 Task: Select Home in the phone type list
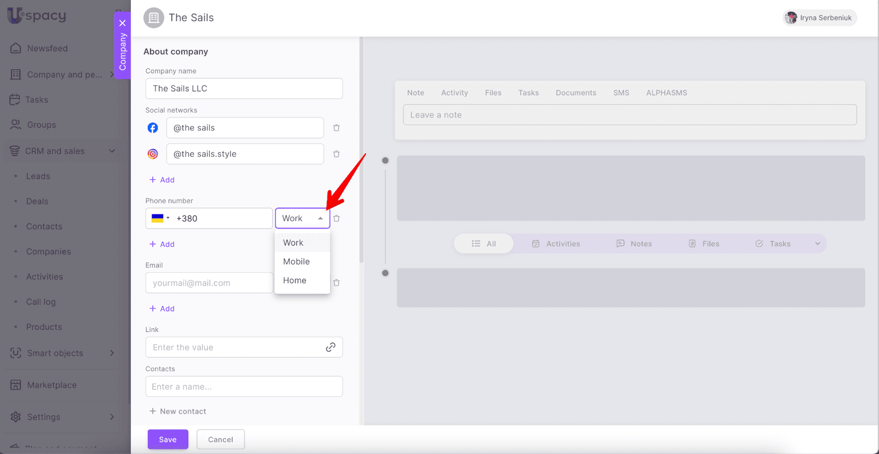(295, 280)
